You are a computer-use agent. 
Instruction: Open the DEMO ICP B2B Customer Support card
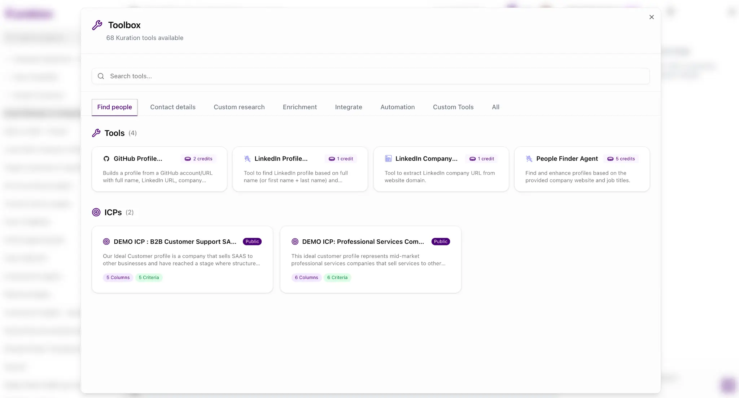[x=182, y=259]
